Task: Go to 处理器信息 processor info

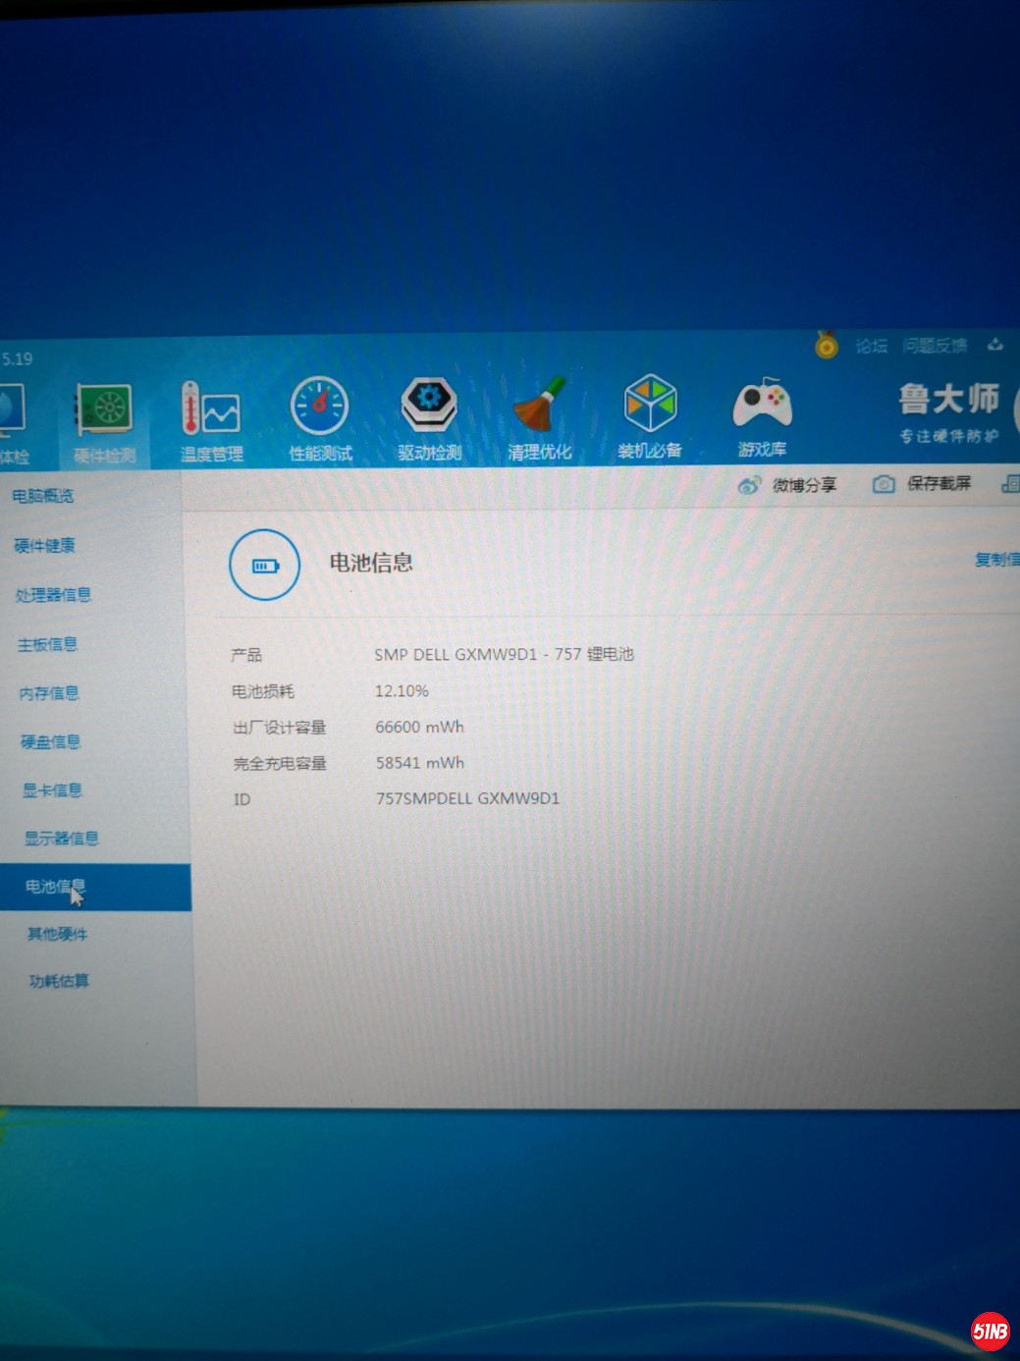Action: point(53,595)
